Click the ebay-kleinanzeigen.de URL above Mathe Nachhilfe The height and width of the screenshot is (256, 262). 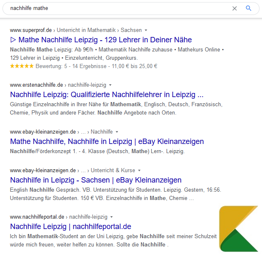tap(43, 132)
